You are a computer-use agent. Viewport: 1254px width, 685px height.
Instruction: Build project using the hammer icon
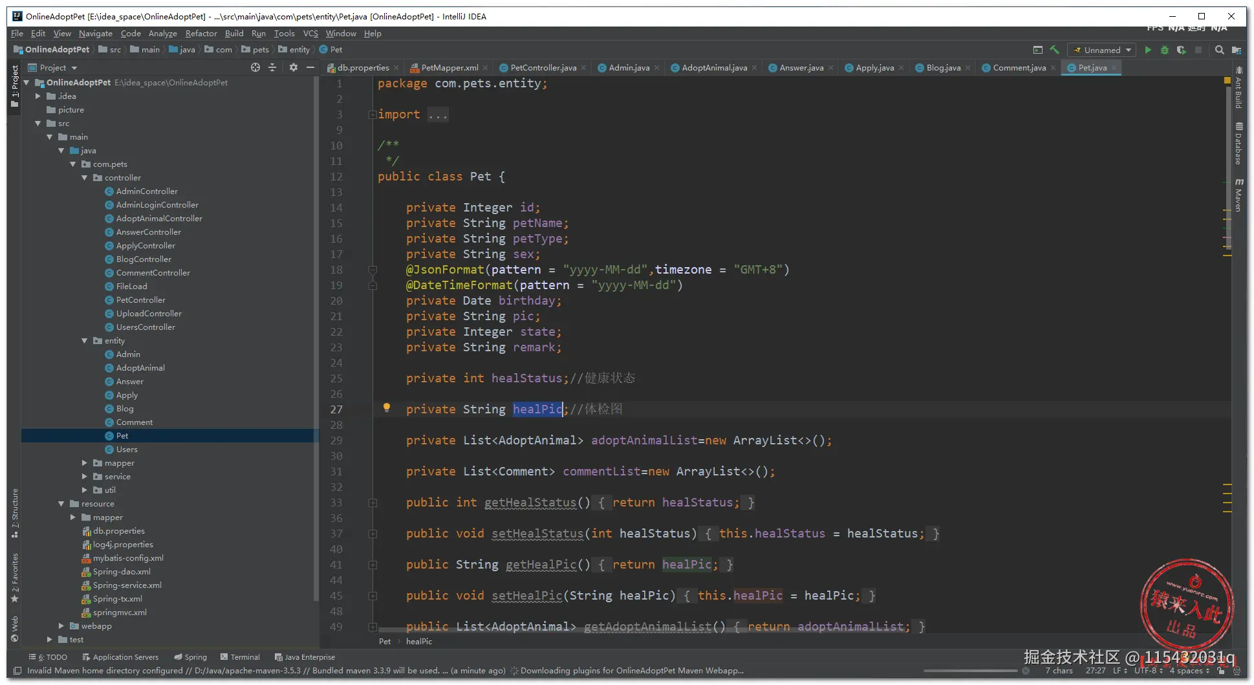tap(1055, 50)
